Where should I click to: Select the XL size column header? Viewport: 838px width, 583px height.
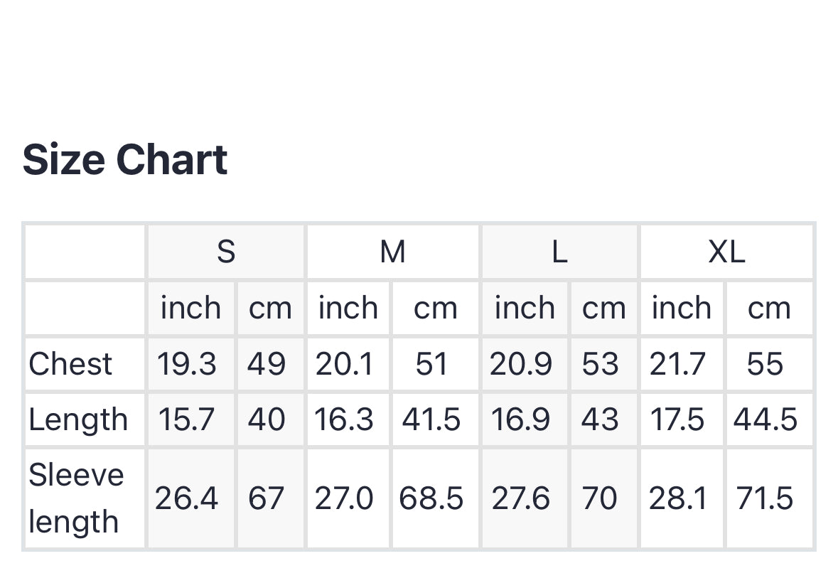coord(726,252)
